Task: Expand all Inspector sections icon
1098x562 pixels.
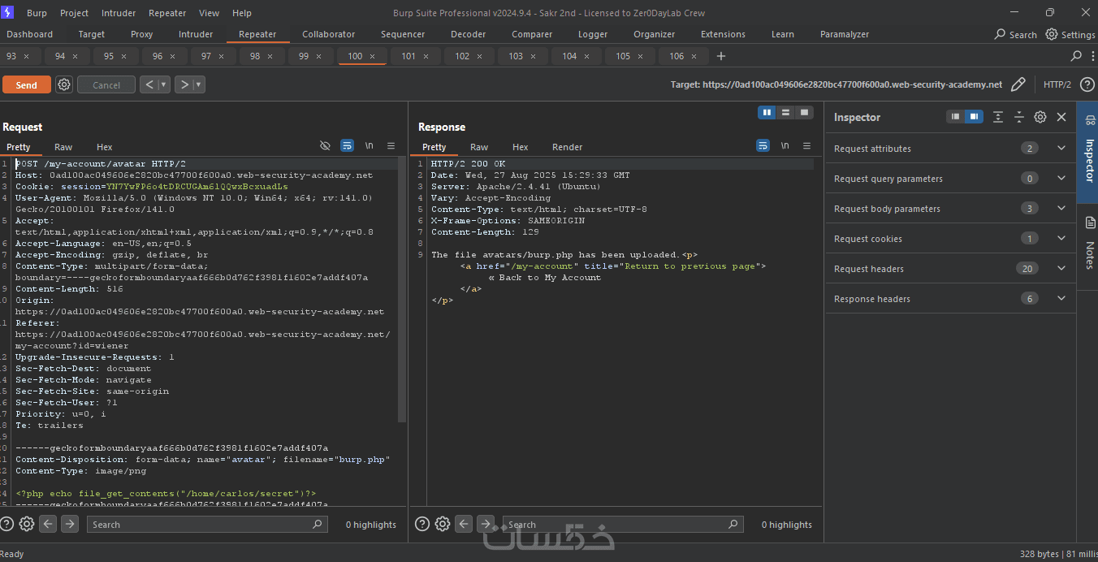Action: (x=998, y=117)
